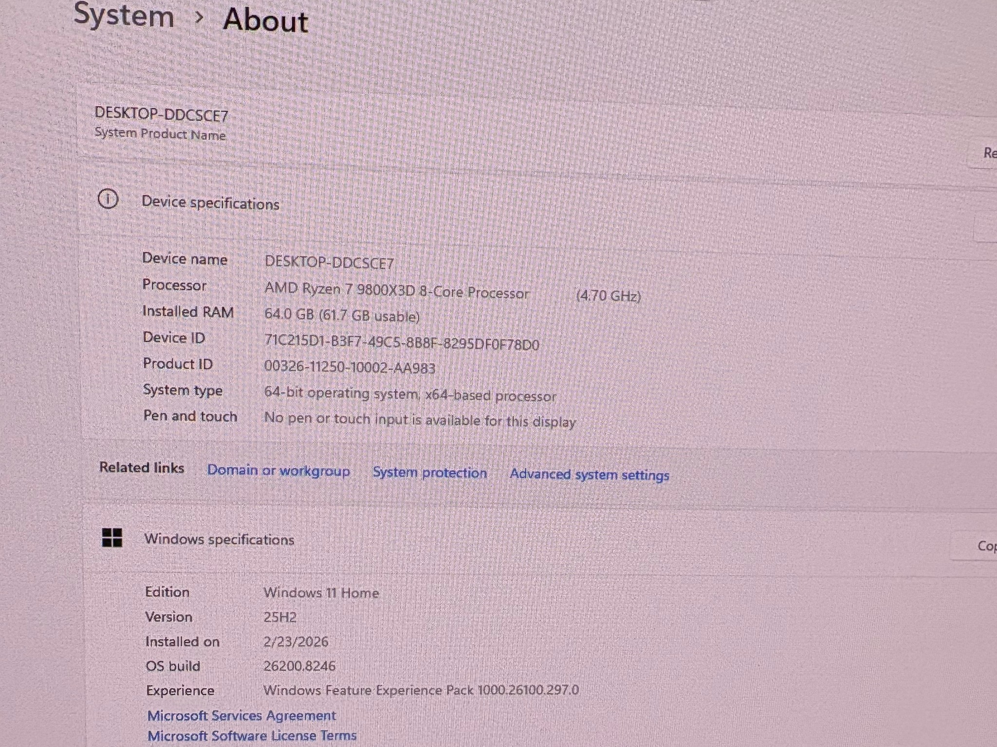Click the Version row label

pyautogui.click(x=169, y=617)
